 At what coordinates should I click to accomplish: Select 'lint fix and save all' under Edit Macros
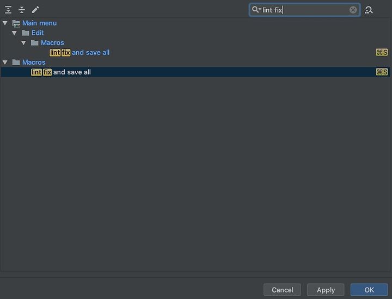click(79, 52)
